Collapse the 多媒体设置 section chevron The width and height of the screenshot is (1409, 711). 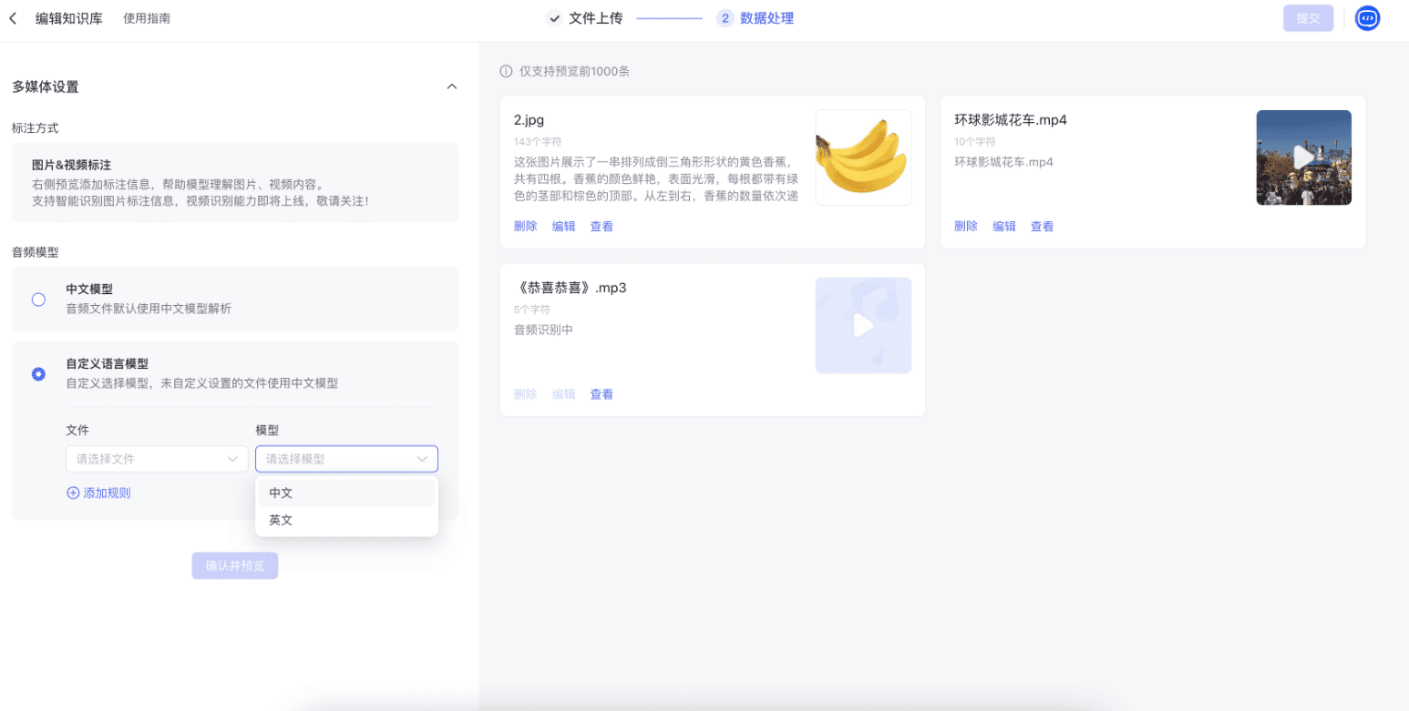coord(451,86)
